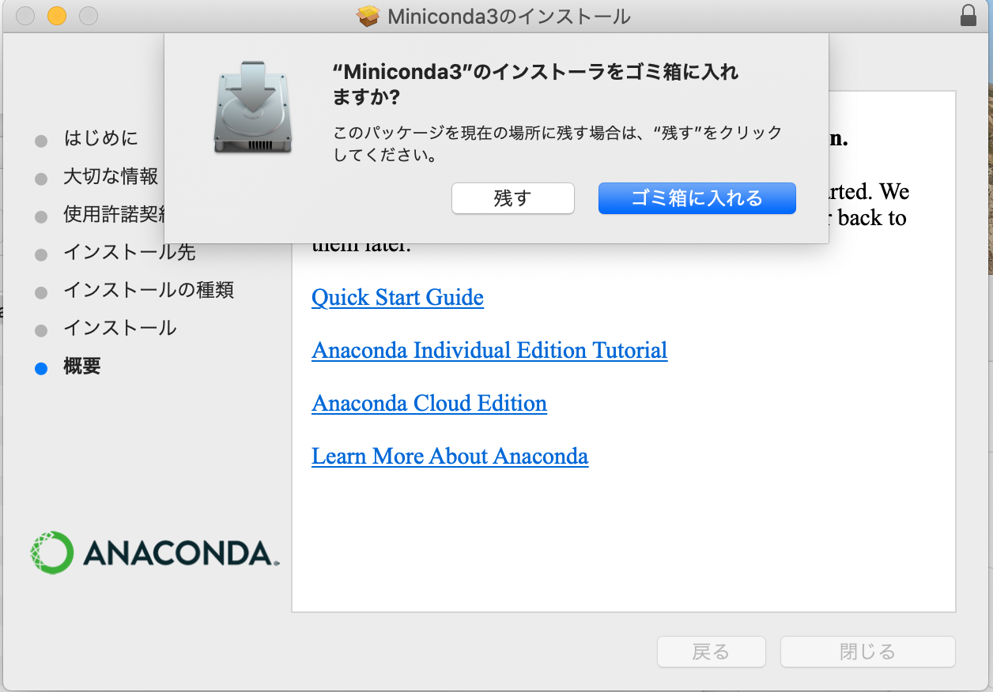This screenshot has height=692, width=993.
Task: Open the Anaconda Cloud Edition link
Action: [429, 404]
